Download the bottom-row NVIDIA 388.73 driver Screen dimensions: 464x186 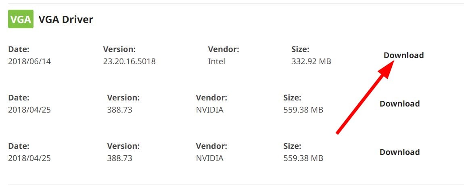(399, 152)
